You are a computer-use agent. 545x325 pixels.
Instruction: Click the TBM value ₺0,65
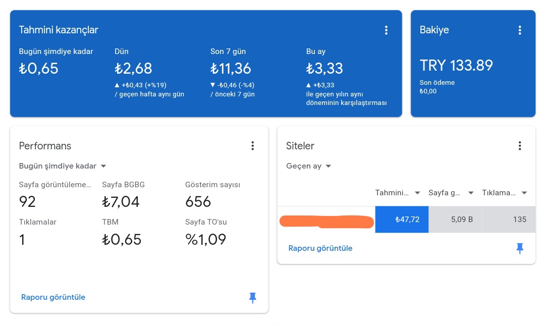click(x=122, y=240)
